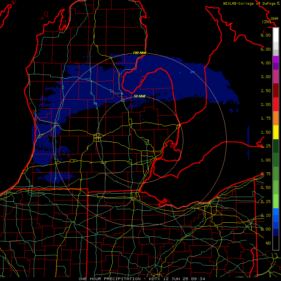Click the light blue swatch beside 0.10
Screen dimensions: 281x281
276,212
